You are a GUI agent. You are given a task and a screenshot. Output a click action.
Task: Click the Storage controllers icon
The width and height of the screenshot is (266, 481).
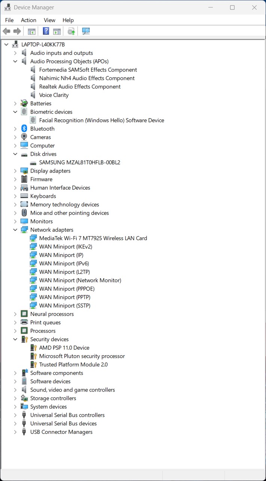point(24,398)
